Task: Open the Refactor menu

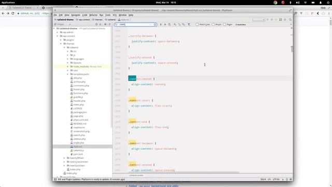Action: [93, 15]
